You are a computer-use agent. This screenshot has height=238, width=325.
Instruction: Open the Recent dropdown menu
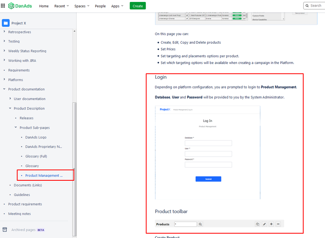point(61,6)
